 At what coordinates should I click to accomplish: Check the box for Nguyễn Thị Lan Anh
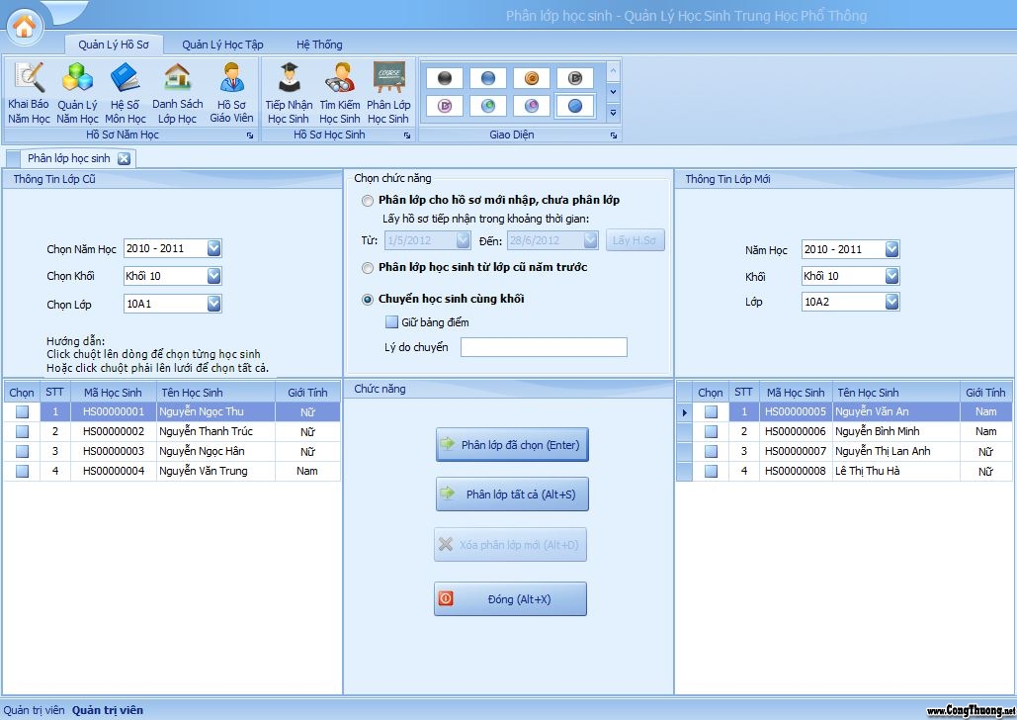point(711,451)
